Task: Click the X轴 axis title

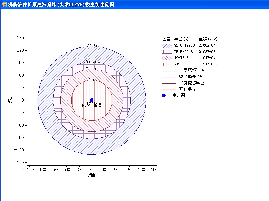Action: [91, 175]
